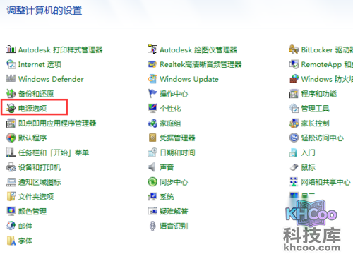Click the Internet 选项 globe icon

click(11, 64)
